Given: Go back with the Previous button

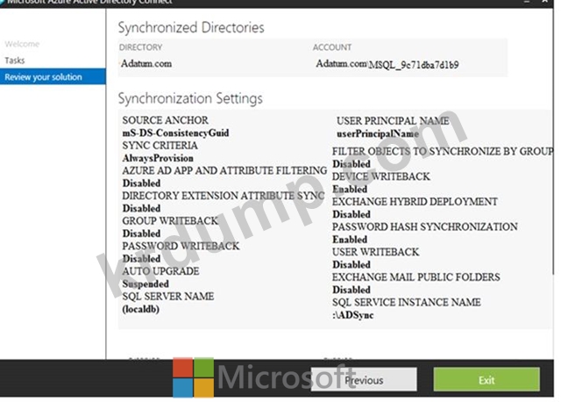Looking at the screenshot, I should 364,379.
